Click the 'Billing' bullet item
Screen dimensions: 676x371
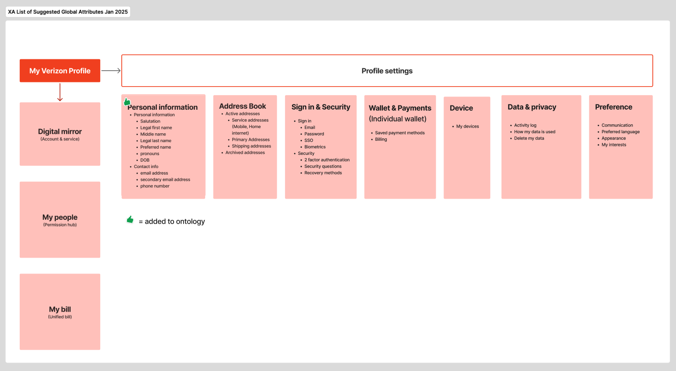[x=381, y=140]
